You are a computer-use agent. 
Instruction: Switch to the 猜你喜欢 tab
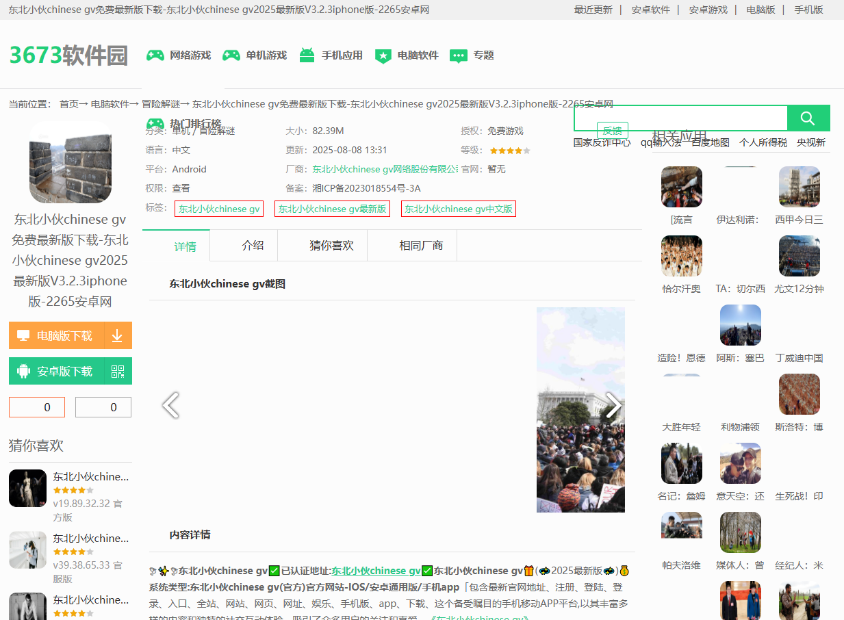click(331, 246)
